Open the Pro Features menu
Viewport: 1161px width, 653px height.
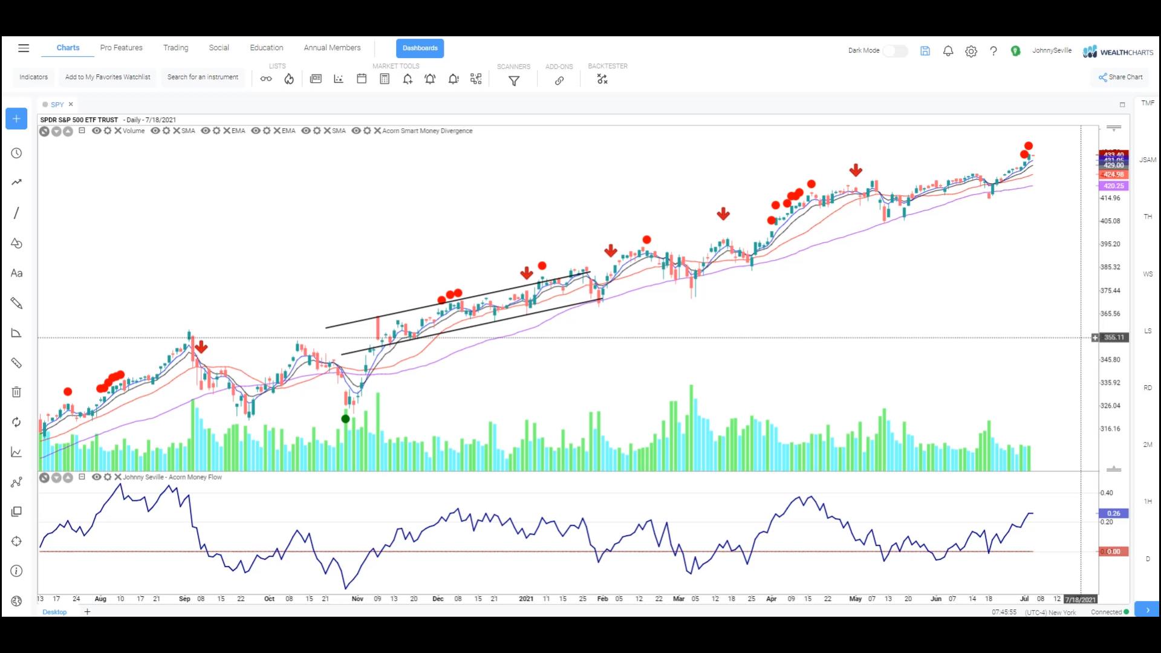(122, 48)
